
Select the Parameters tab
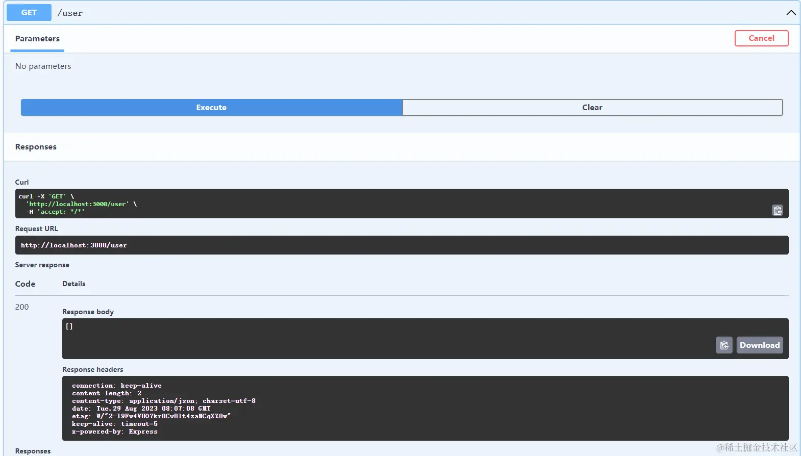[37, 39]
